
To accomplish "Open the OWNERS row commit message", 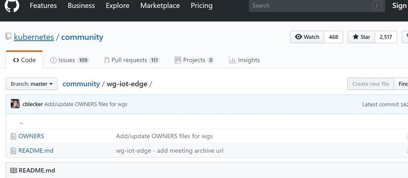I will click(164, 136).
